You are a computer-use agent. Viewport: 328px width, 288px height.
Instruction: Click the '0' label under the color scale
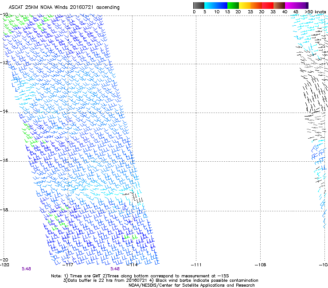pyautogui.click(x=194, y=12)
